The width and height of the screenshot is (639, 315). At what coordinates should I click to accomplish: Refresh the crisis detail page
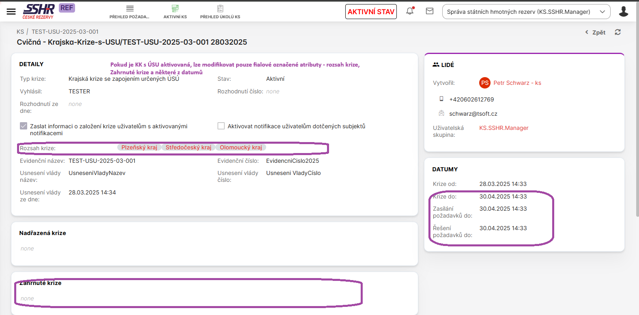click(617, 32)
